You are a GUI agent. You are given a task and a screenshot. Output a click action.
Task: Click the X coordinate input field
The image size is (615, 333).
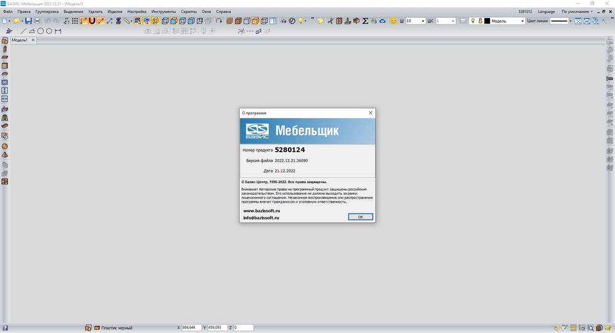coord(191,327)
